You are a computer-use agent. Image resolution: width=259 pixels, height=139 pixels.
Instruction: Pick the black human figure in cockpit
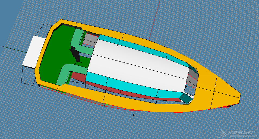point(75,54)
